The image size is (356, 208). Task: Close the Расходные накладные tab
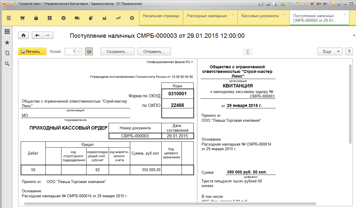(233, 14)
